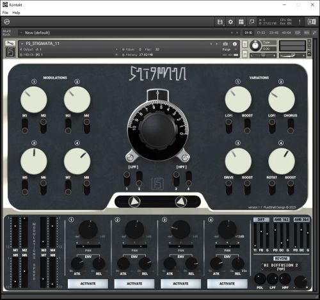
Task: Open the Kontakt logo menu
Action: pyautogui.click(x=7, y=22)
